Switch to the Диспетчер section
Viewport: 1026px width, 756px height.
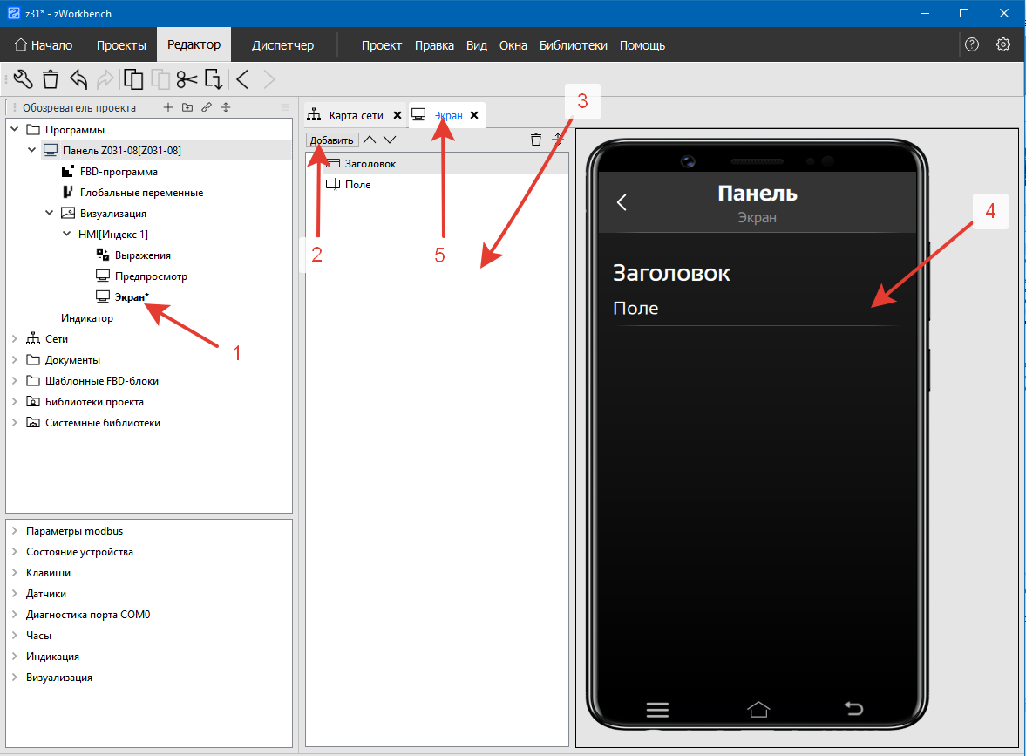(x=282, y=45)
